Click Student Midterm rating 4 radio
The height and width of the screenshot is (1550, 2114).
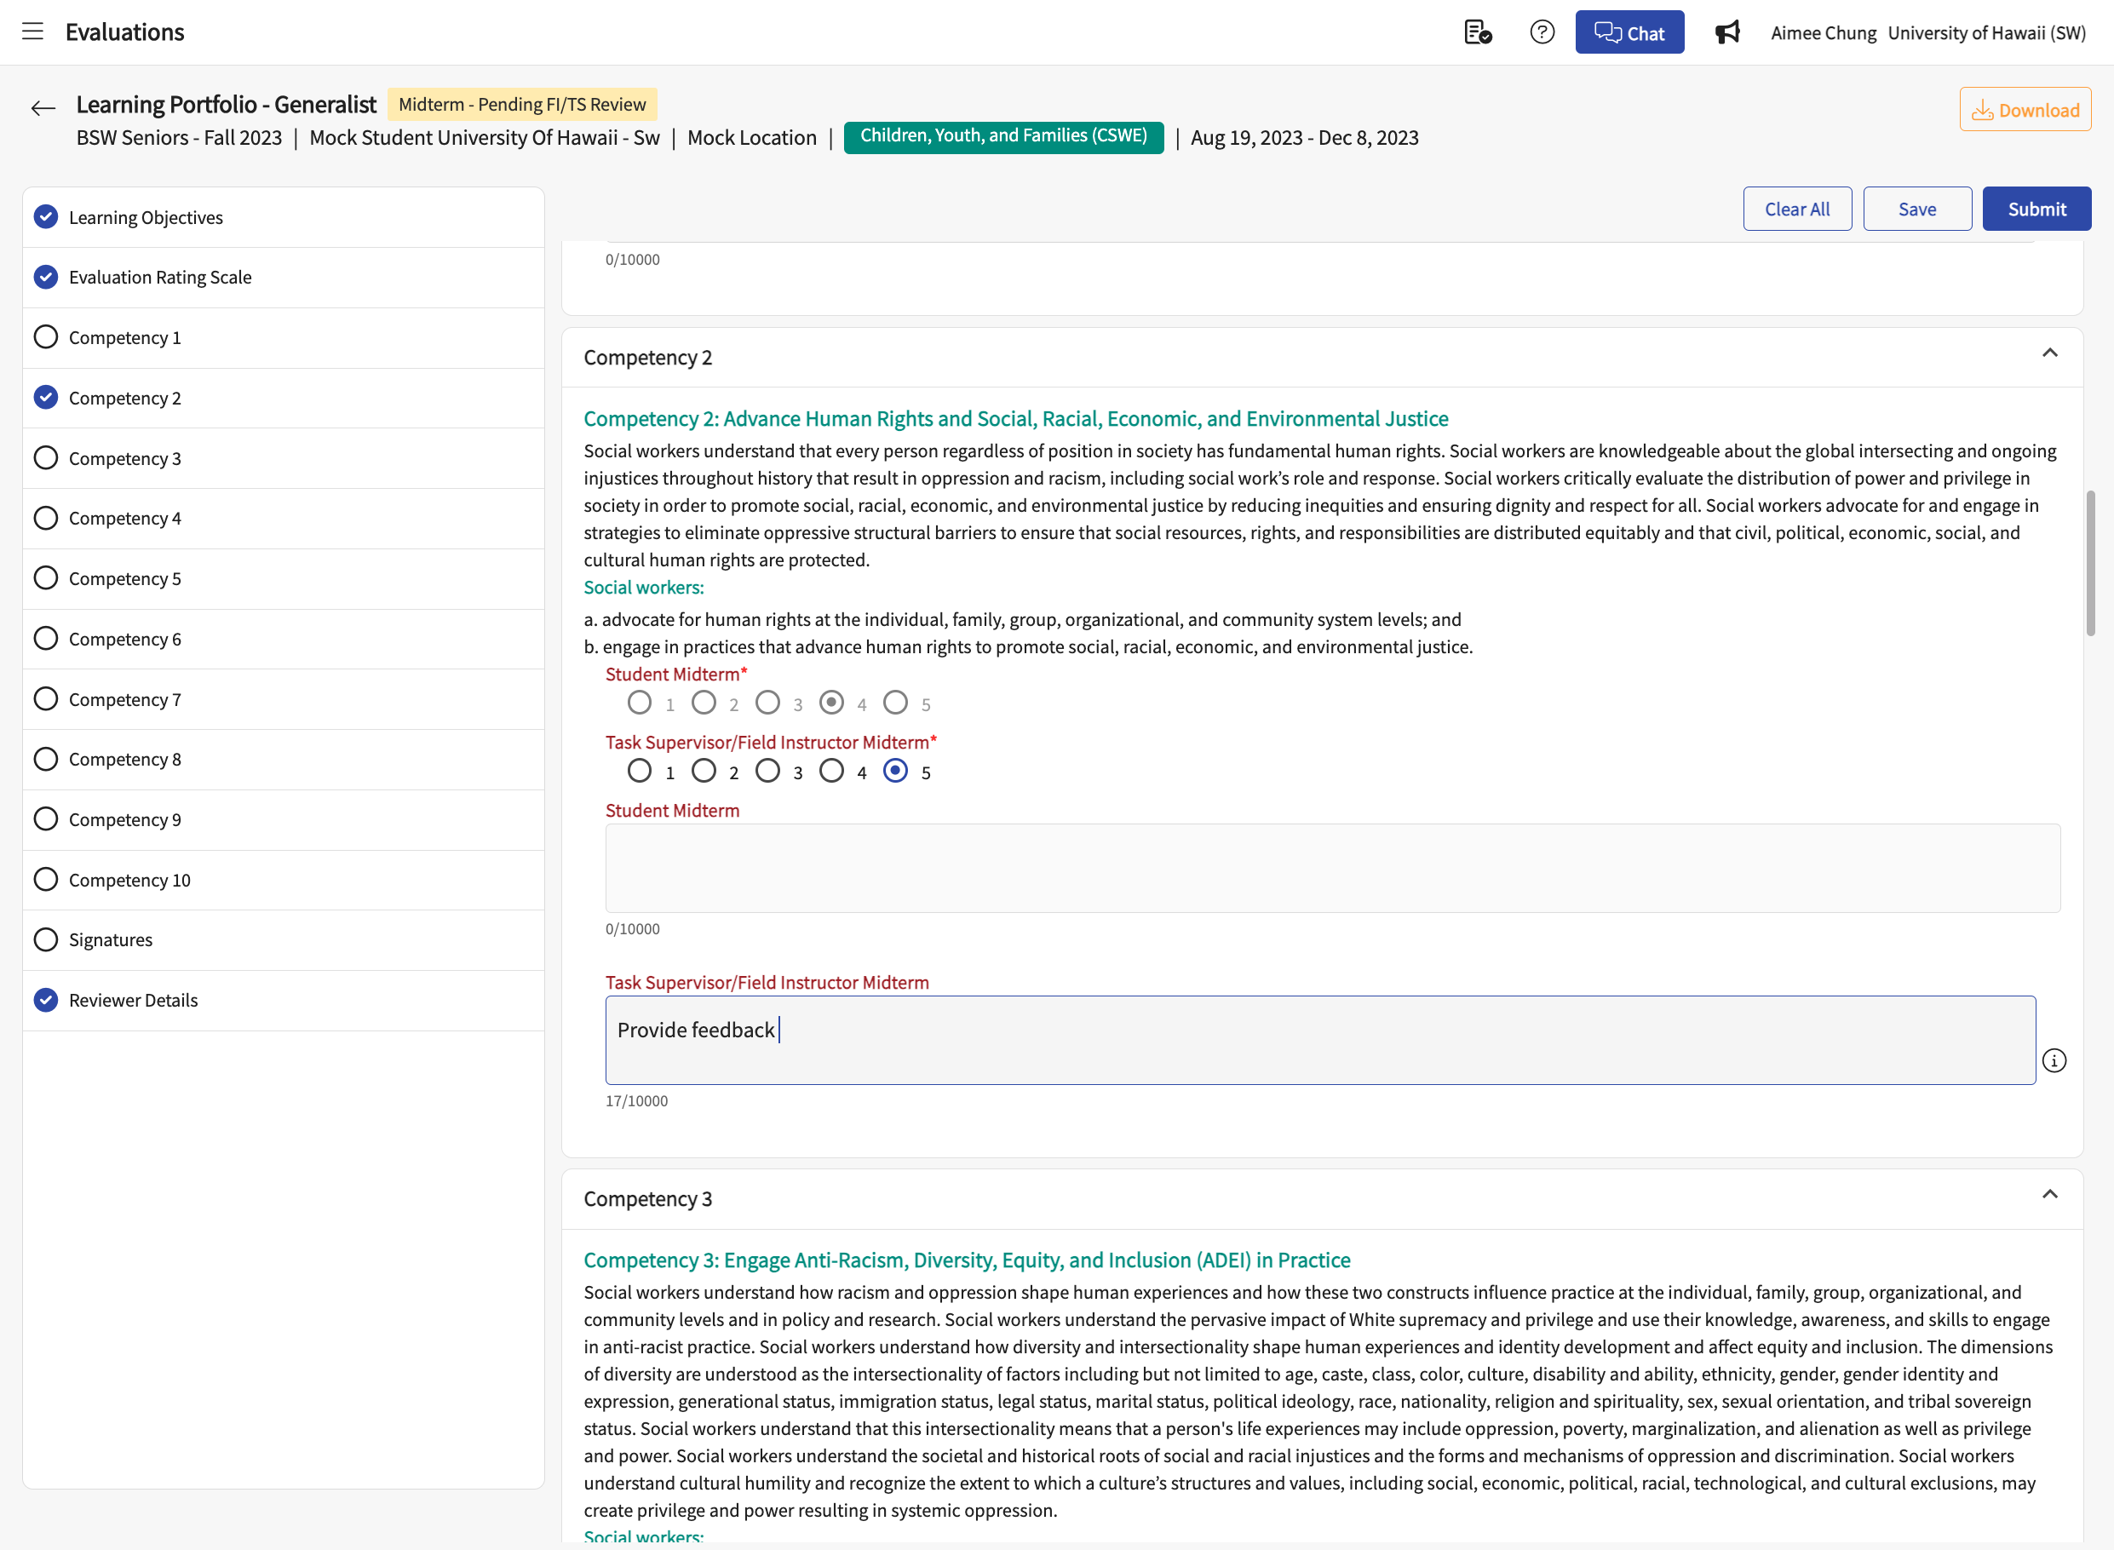pos(831,702)
